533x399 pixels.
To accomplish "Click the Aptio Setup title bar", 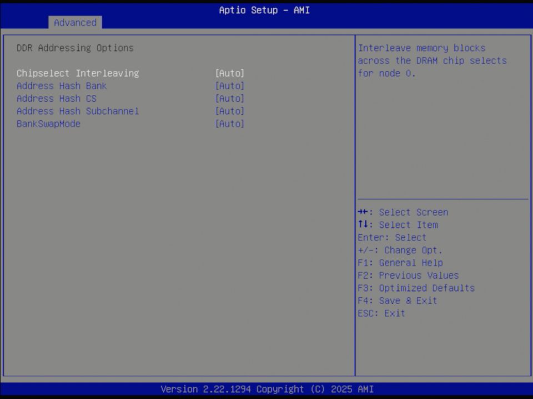I will tap(264, 10).
